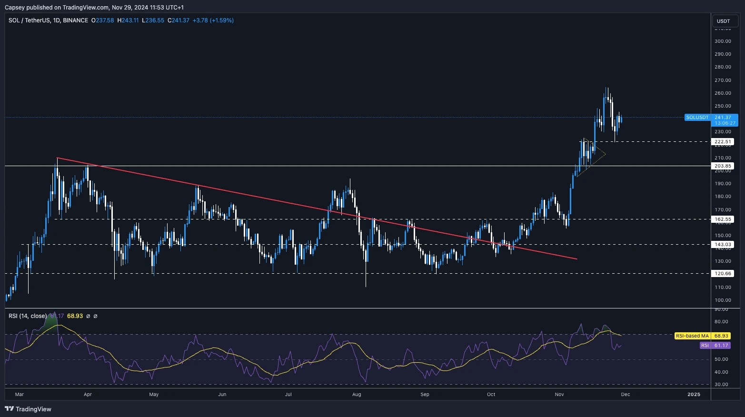This screenshot has height=417, width=745.
Task: Toggle the candlestick countdown timer display
Action: point(725,123)
